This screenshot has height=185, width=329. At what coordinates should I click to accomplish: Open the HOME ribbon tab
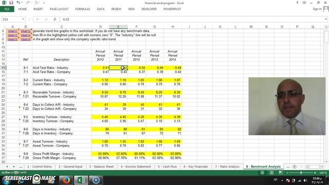tap(23, 9)
